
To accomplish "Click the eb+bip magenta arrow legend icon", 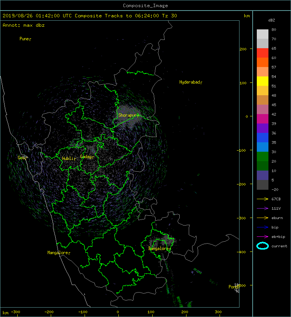I will (x=262, y=236).
